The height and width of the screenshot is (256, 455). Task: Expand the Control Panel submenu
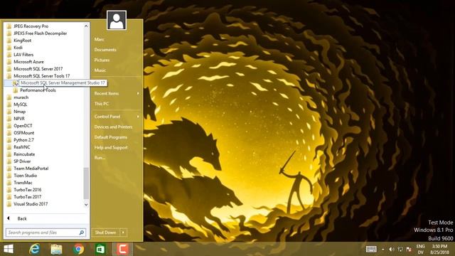(116, 117)
